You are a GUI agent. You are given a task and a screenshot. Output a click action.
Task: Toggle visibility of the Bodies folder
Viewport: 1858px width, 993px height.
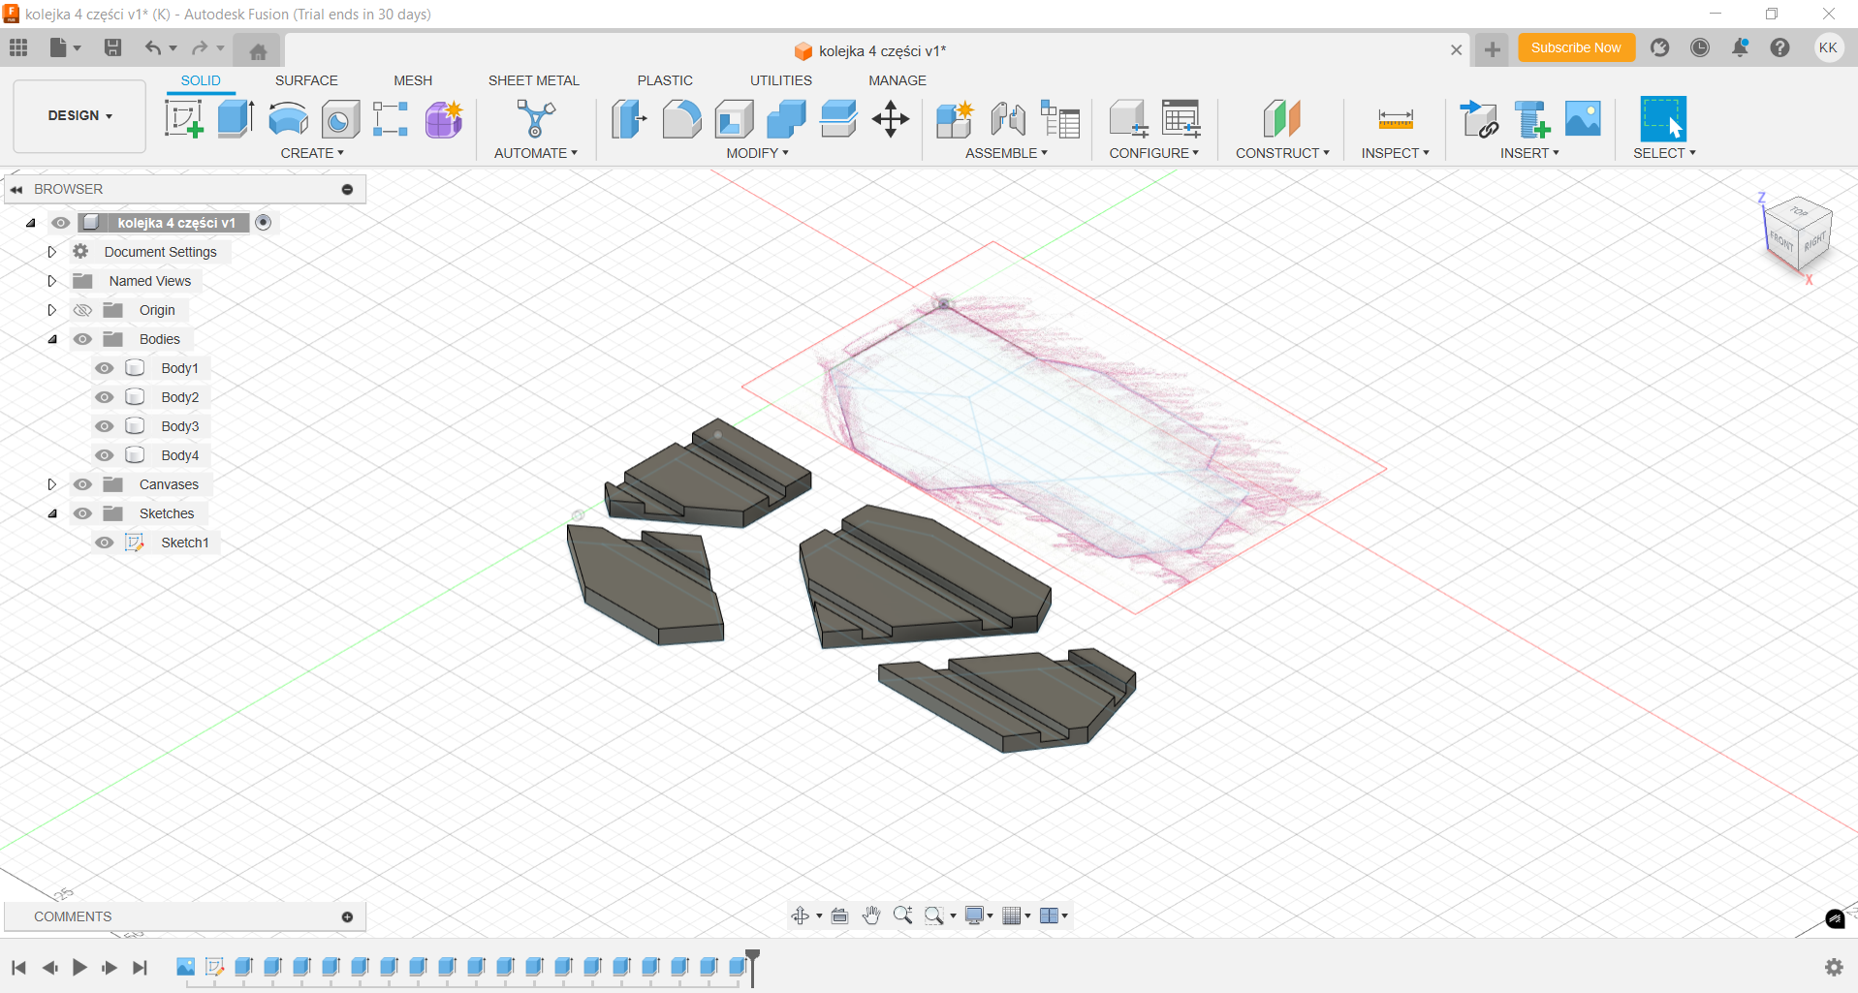(x=83, y=339)
